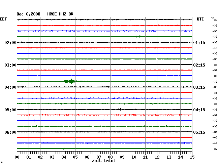Viewport: 219px width, 166px height.
Task: Click the "UTC" timezone label
Action: [200, 19]
